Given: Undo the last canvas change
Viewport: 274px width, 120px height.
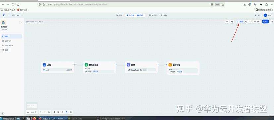Looking at the screenshot, I should point(40,112).
